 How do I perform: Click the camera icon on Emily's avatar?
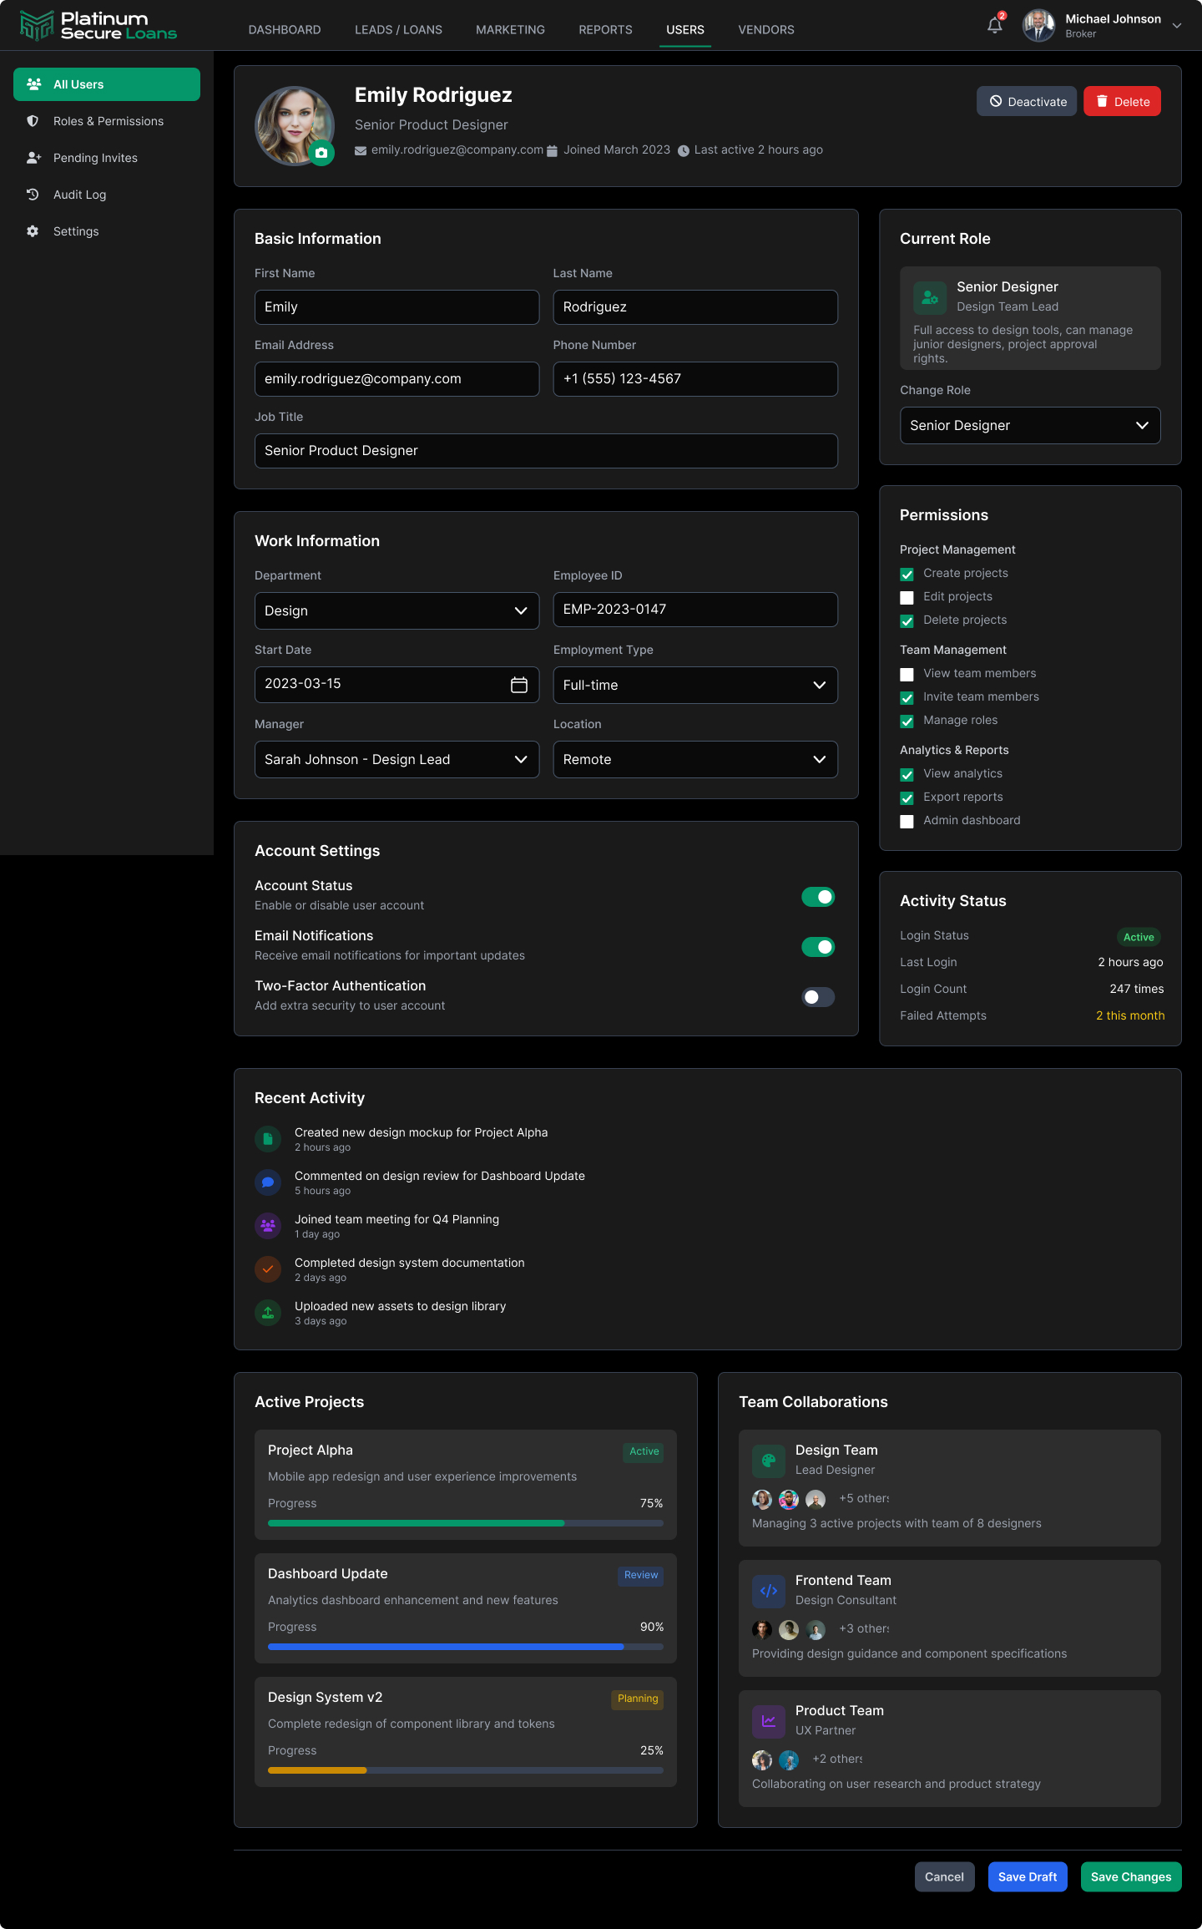(x=321, y=153)
